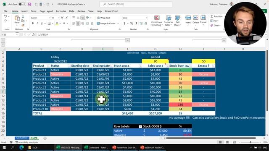Apply the Font Color letter A

(64, 23)
